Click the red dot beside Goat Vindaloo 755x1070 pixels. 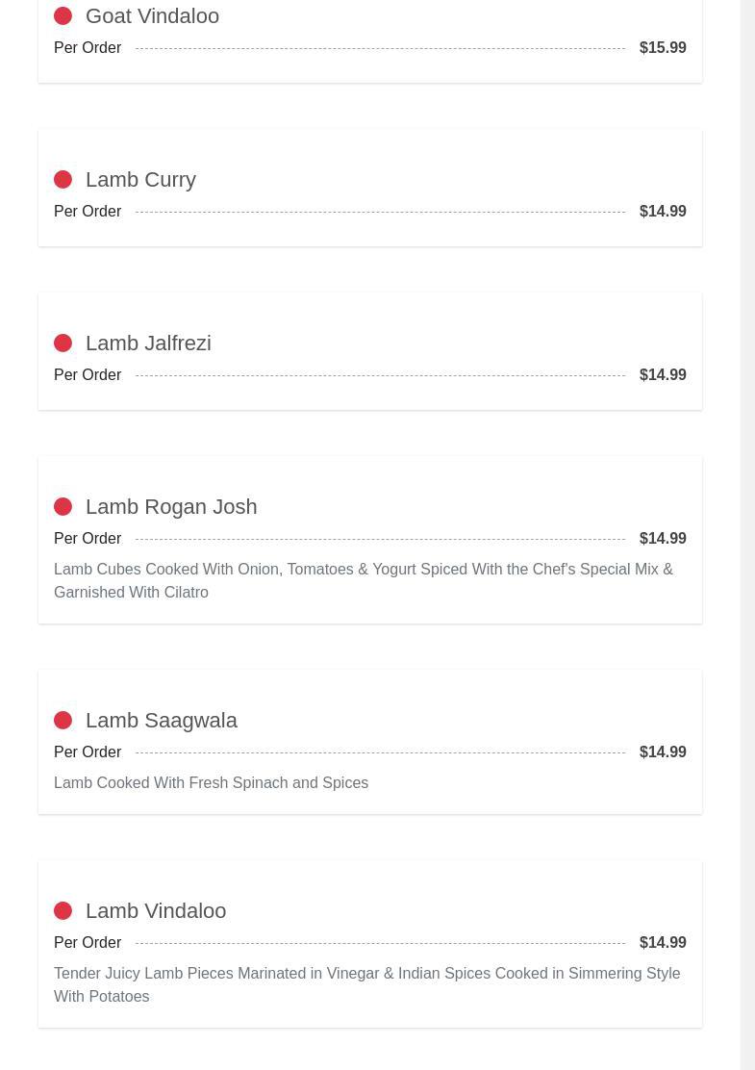click(x=63, y=16)
